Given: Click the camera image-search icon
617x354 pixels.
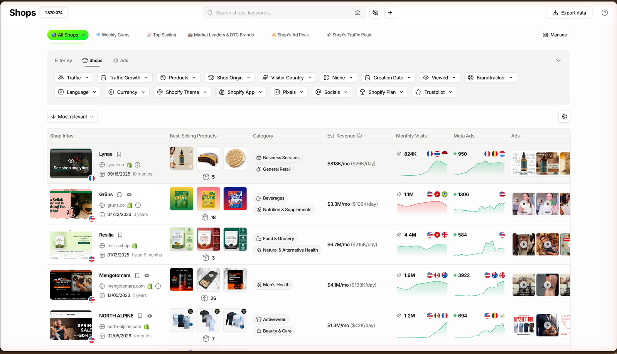Looking at the screenshot, I should coord(357,13).
